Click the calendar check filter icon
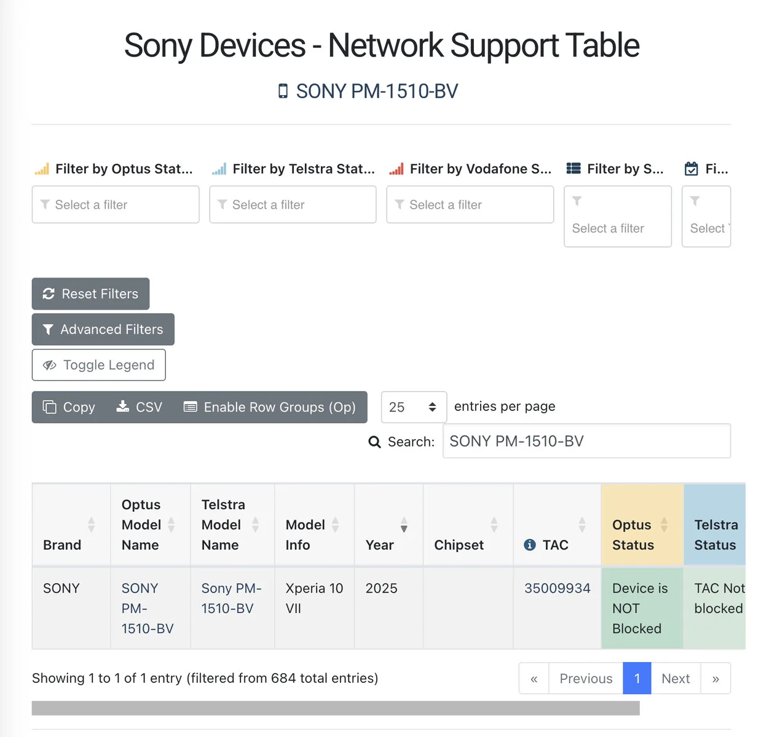The height and width of the screenshot is (737, 761). pos(692,169)
